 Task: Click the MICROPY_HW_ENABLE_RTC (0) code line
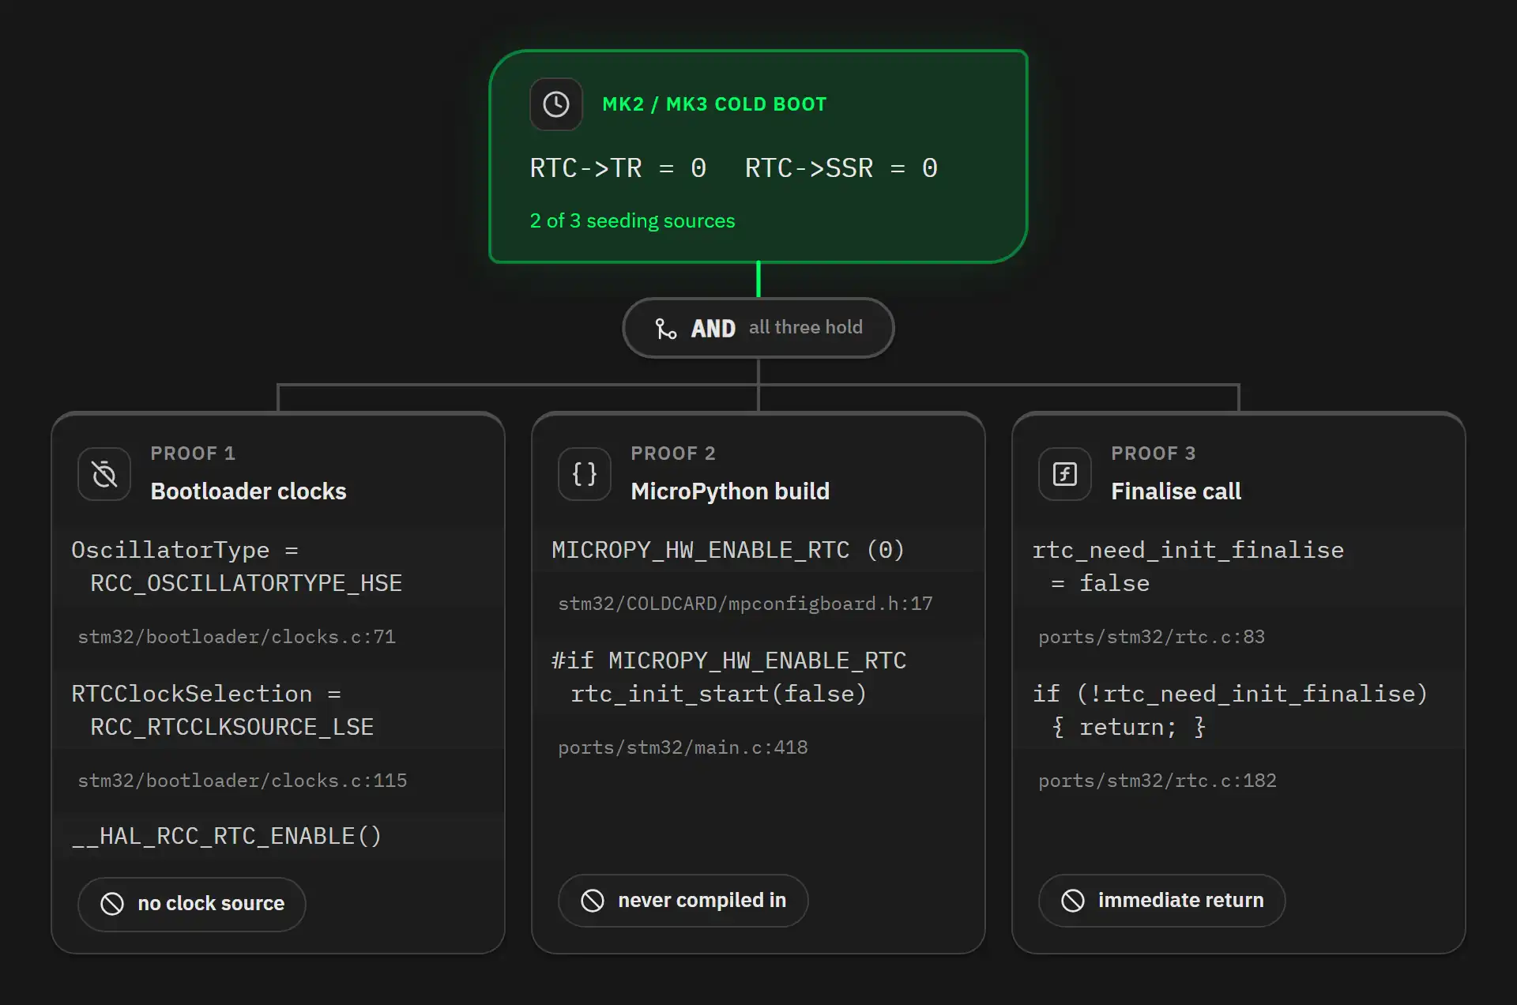pyautogui.click(x=758, y=550)
